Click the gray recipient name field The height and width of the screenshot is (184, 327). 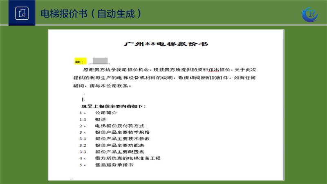click(x=99, y=61)
